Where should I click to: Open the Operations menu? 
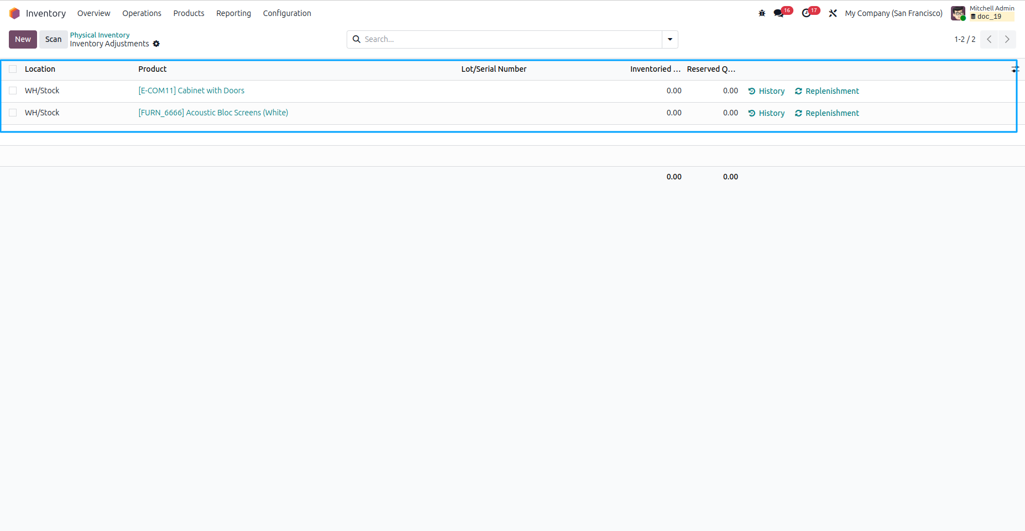(142, 13)
